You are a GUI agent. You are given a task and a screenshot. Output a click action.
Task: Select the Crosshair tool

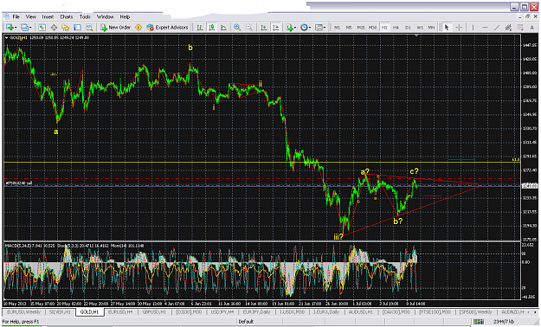tap(459, 28)
